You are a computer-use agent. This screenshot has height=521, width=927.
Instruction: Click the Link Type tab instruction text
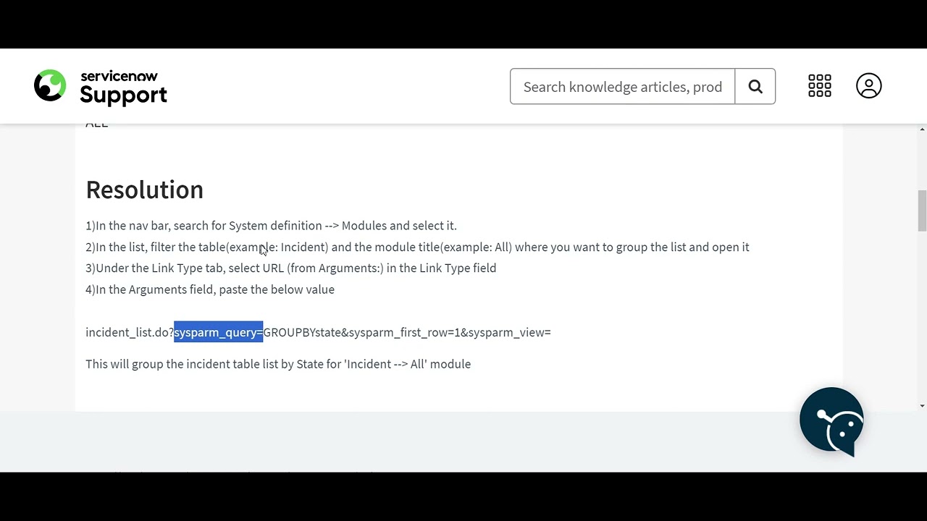pos(290,268)
